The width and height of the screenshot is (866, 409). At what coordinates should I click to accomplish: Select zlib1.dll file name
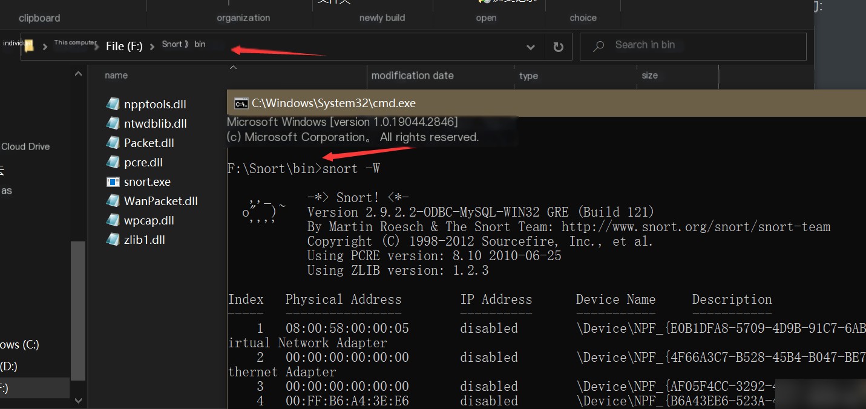pos(145,240)
